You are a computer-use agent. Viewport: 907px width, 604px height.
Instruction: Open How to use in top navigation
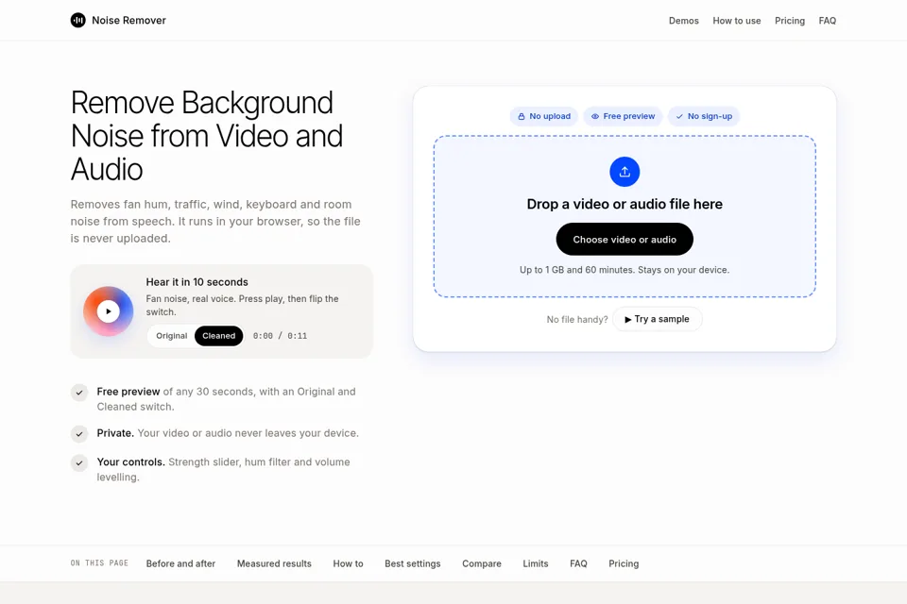(736, 21)
